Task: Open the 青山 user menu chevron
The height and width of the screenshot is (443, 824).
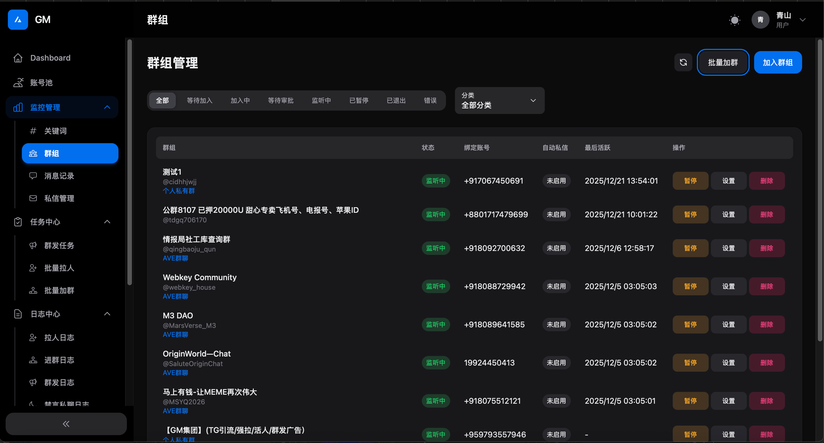Action: (x=802, y=20)
